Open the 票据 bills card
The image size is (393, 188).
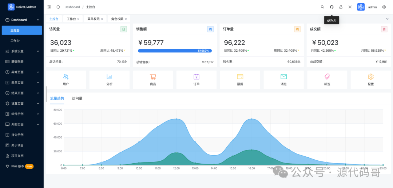[240, 80]
